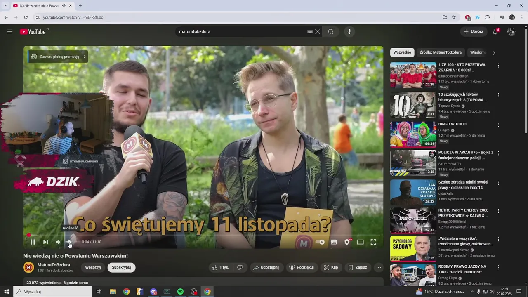Clear the search box with X
Viewport: 528px width, 297px height.
click(318, 32)
